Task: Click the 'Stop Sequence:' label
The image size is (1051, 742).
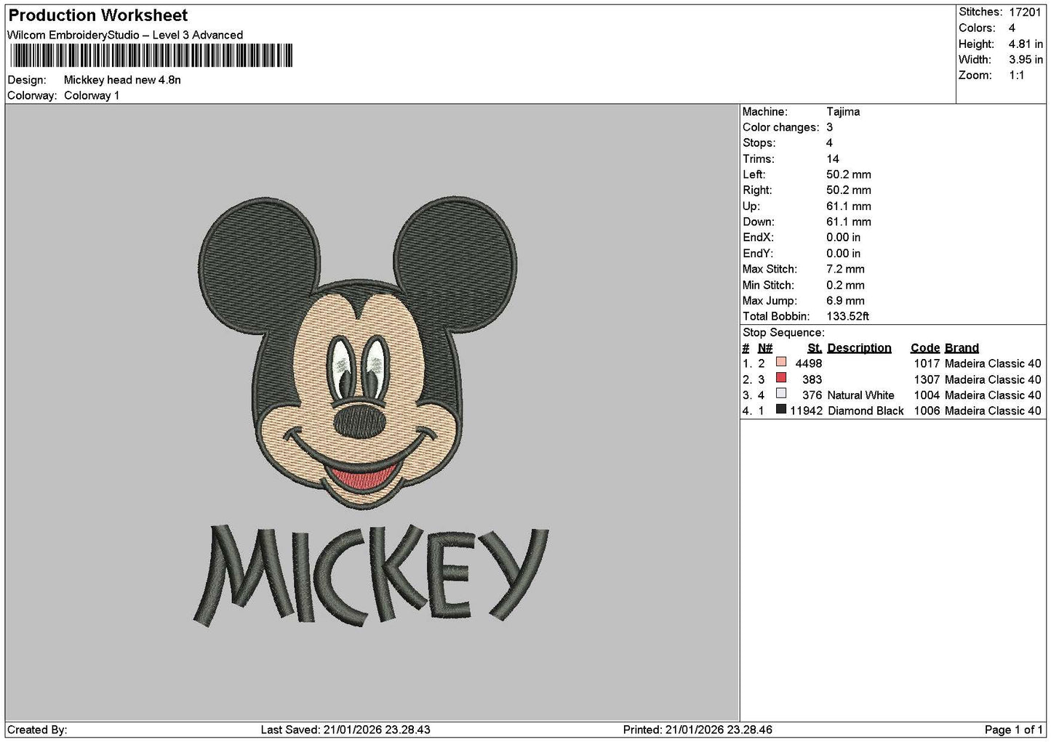Action: pos(783,333)
